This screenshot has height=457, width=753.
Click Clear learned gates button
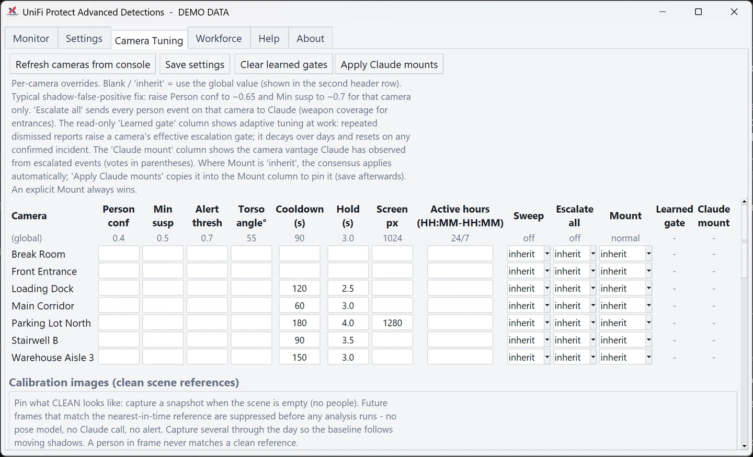coord(283,64)
